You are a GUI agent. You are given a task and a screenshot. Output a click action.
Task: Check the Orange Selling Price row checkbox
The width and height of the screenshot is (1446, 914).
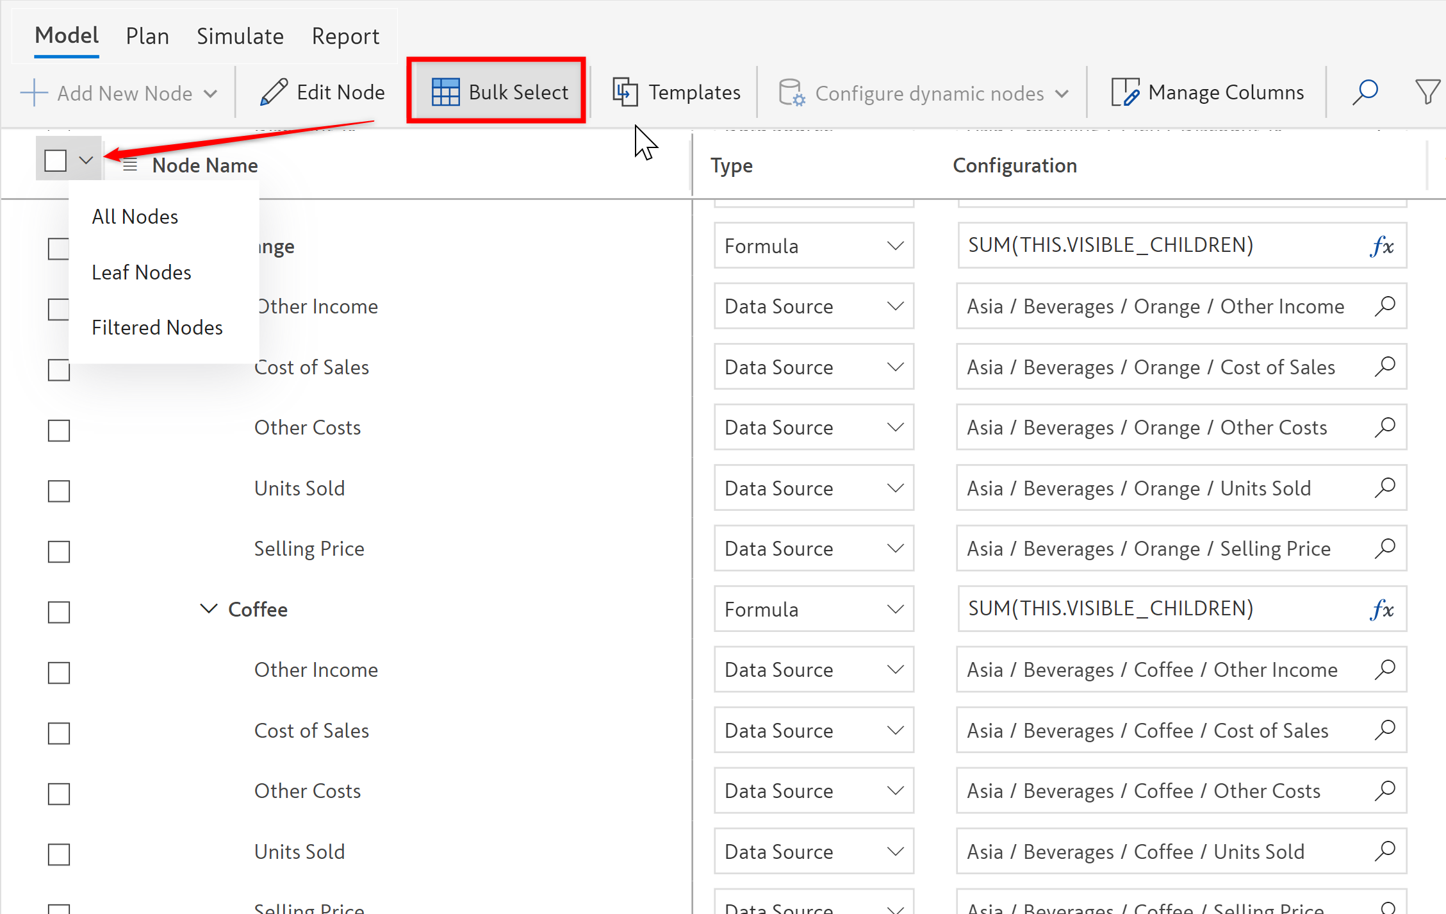pos(59,551)
